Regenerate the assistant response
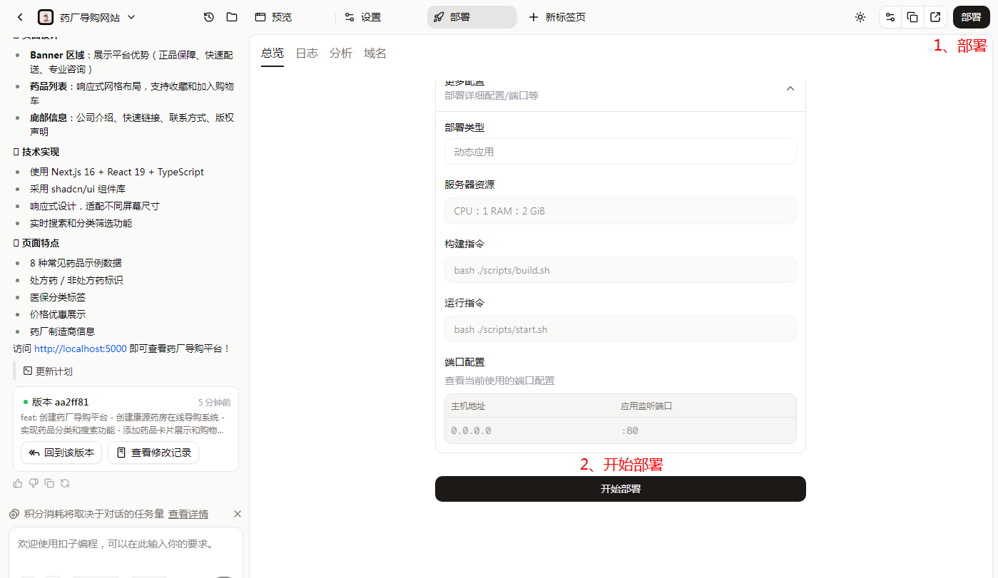This screenshot has height=578, width=998. [65, 483]
